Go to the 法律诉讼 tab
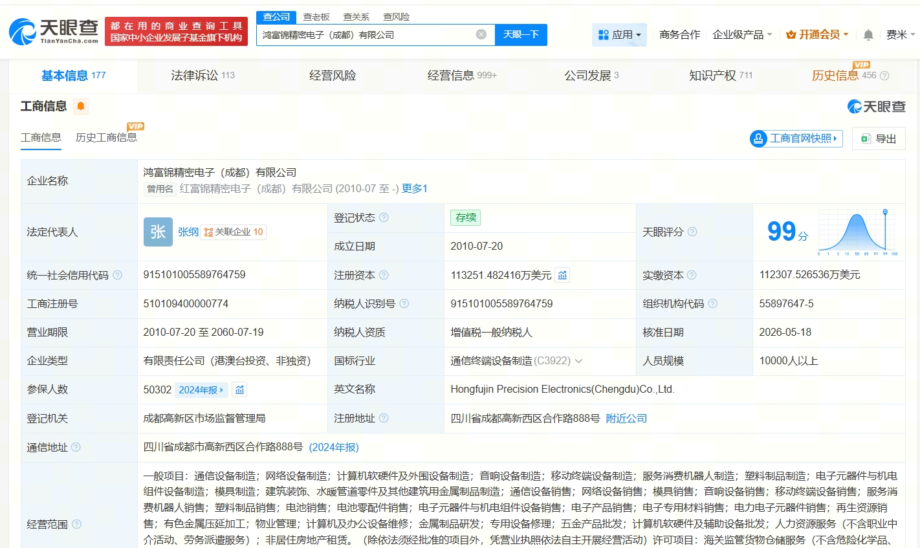 203,76
